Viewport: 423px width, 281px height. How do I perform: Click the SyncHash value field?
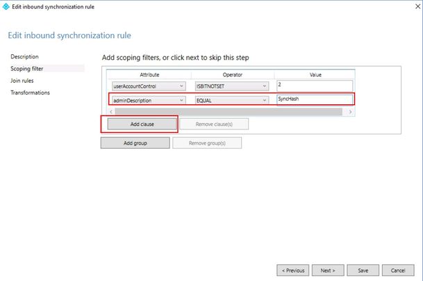click(x=315, y=99)
